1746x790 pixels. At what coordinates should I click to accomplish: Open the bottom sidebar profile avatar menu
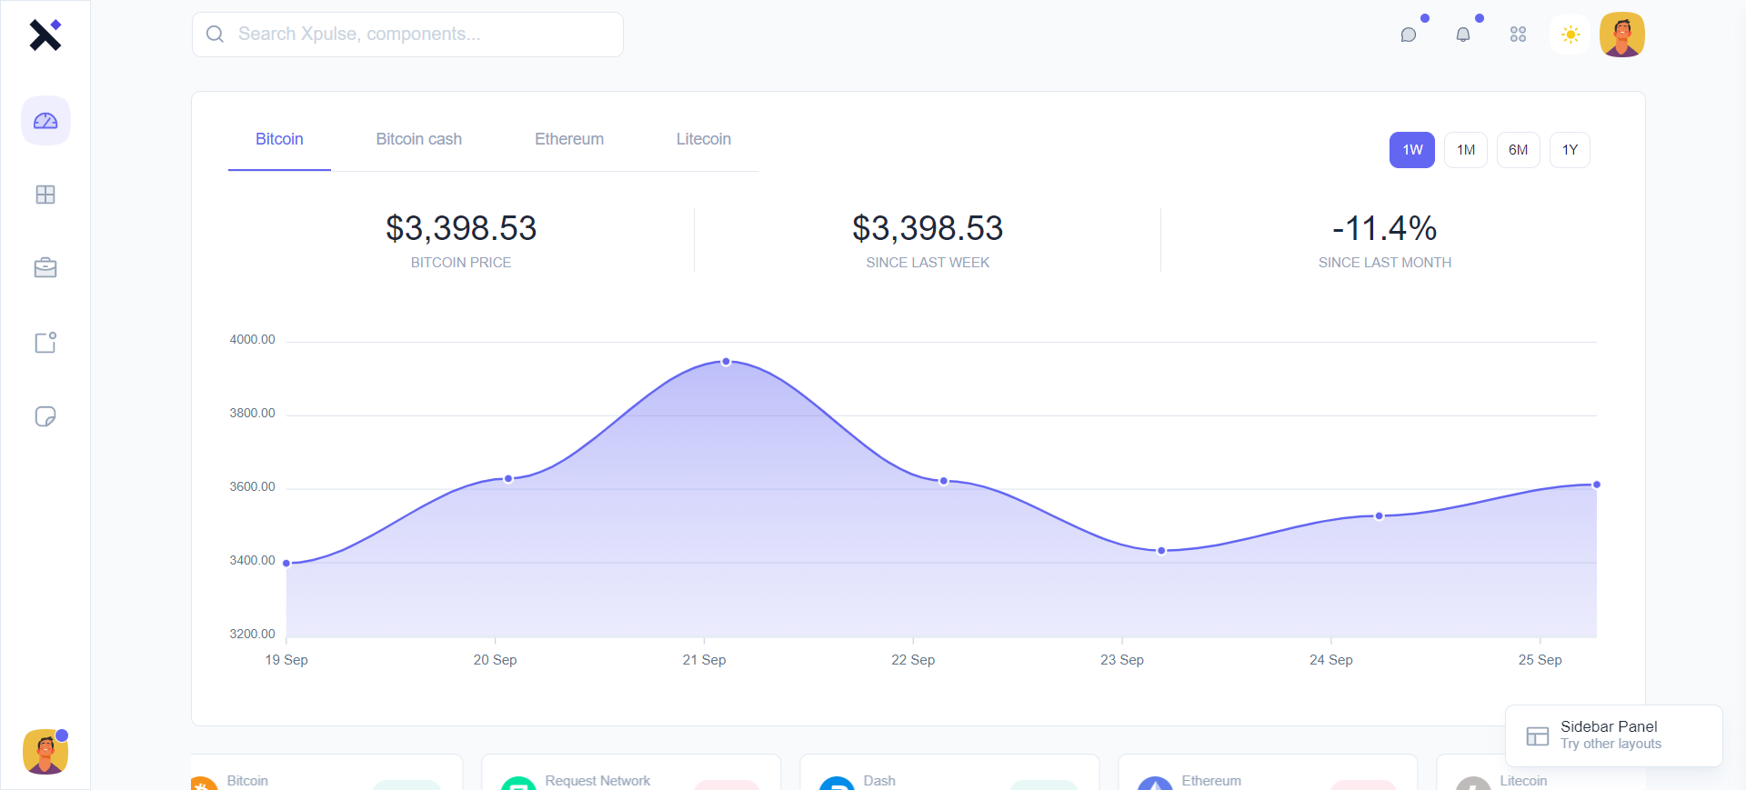45,752
